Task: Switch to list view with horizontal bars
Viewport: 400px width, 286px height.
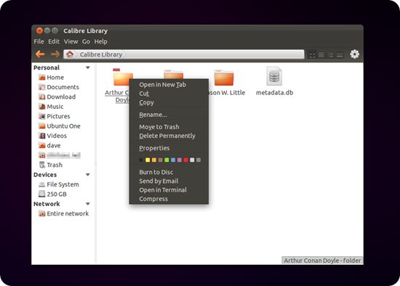Action: click(x=321, y=54)
